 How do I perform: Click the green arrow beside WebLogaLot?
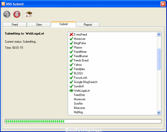click(x=71, y=91)
